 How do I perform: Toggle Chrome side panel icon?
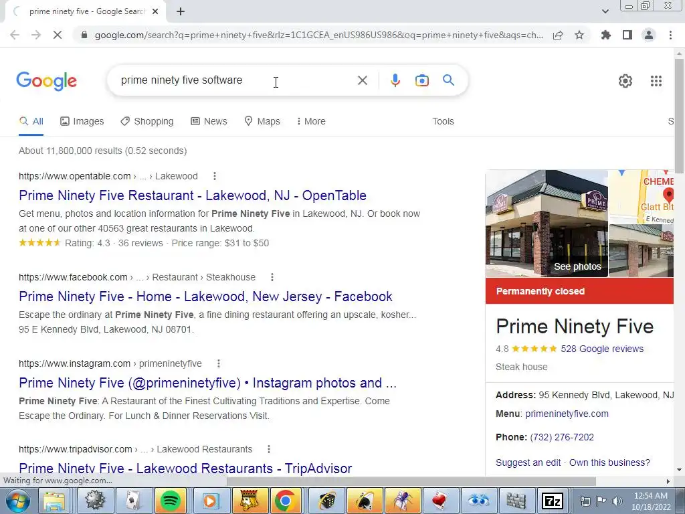coord(627,35)
